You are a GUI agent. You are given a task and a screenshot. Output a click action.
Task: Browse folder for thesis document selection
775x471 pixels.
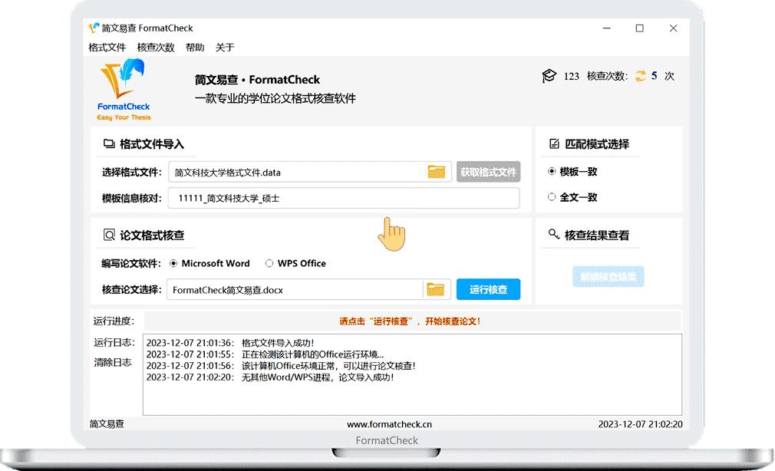pyautogui.click(x=435, y=290)
